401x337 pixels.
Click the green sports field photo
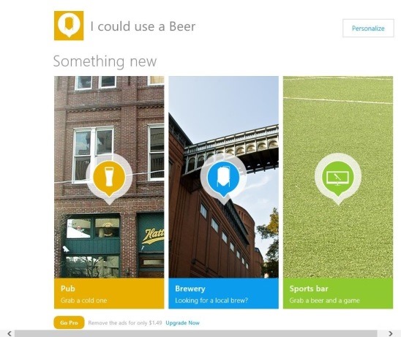(338, 177)
